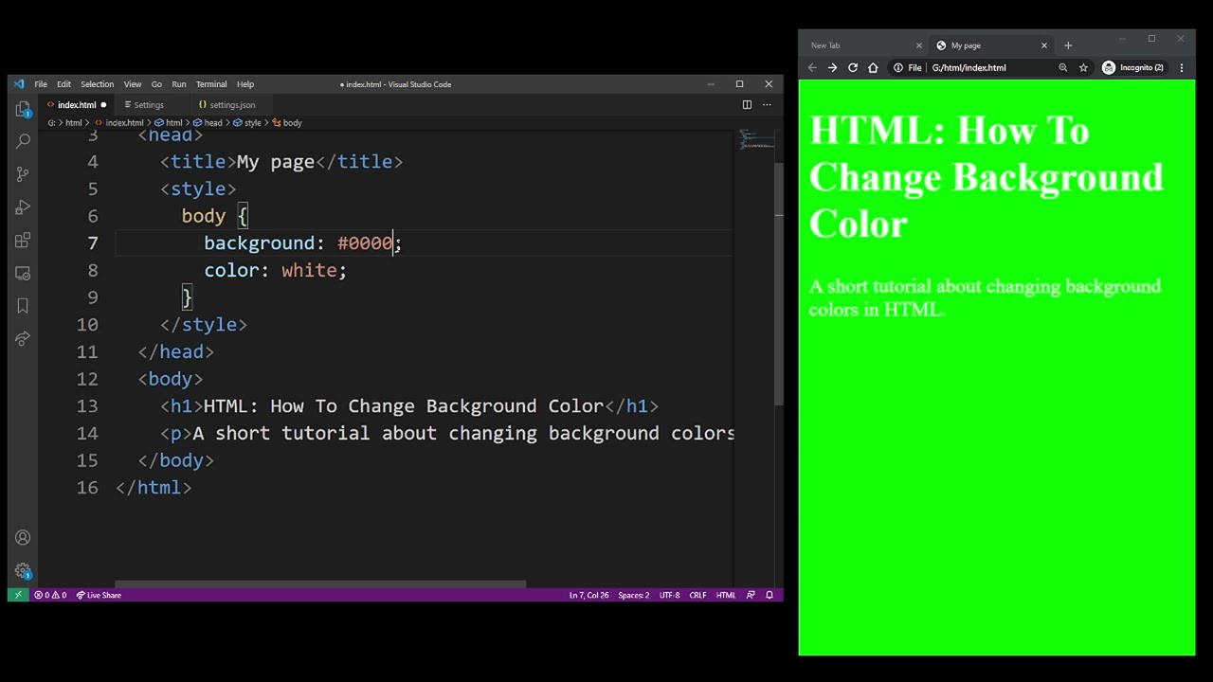Open the notifications bell in status bar
Screen dimensions: 1213x682
click(x=769, y=595)
